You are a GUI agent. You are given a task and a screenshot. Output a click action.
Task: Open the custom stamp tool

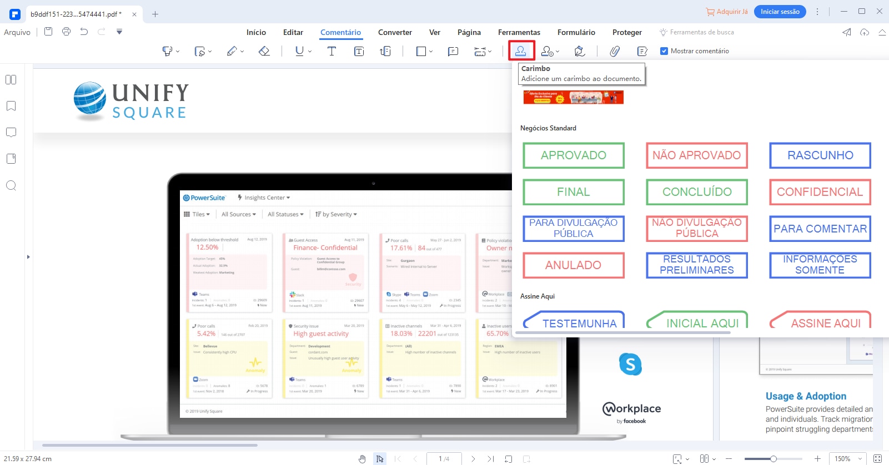(x=548, y=51)
